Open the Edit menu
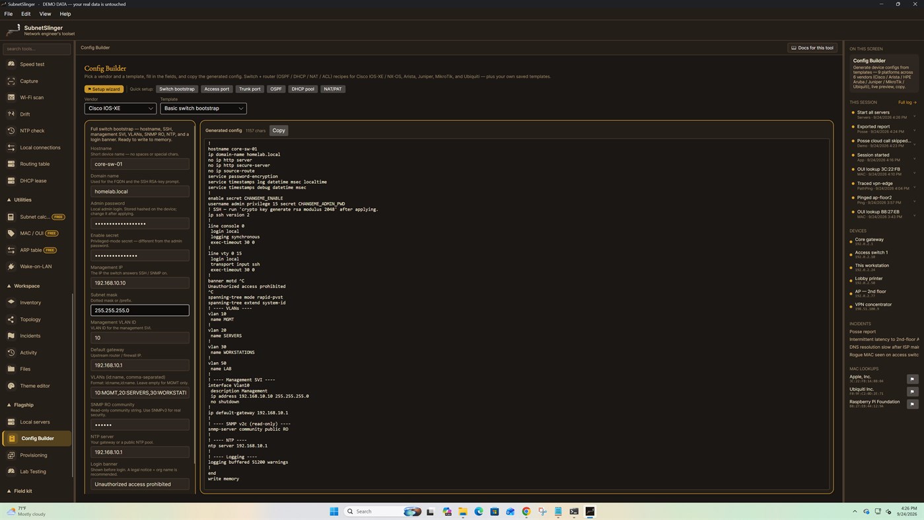Viewport: 924px width, 520px height. point(26,14)
